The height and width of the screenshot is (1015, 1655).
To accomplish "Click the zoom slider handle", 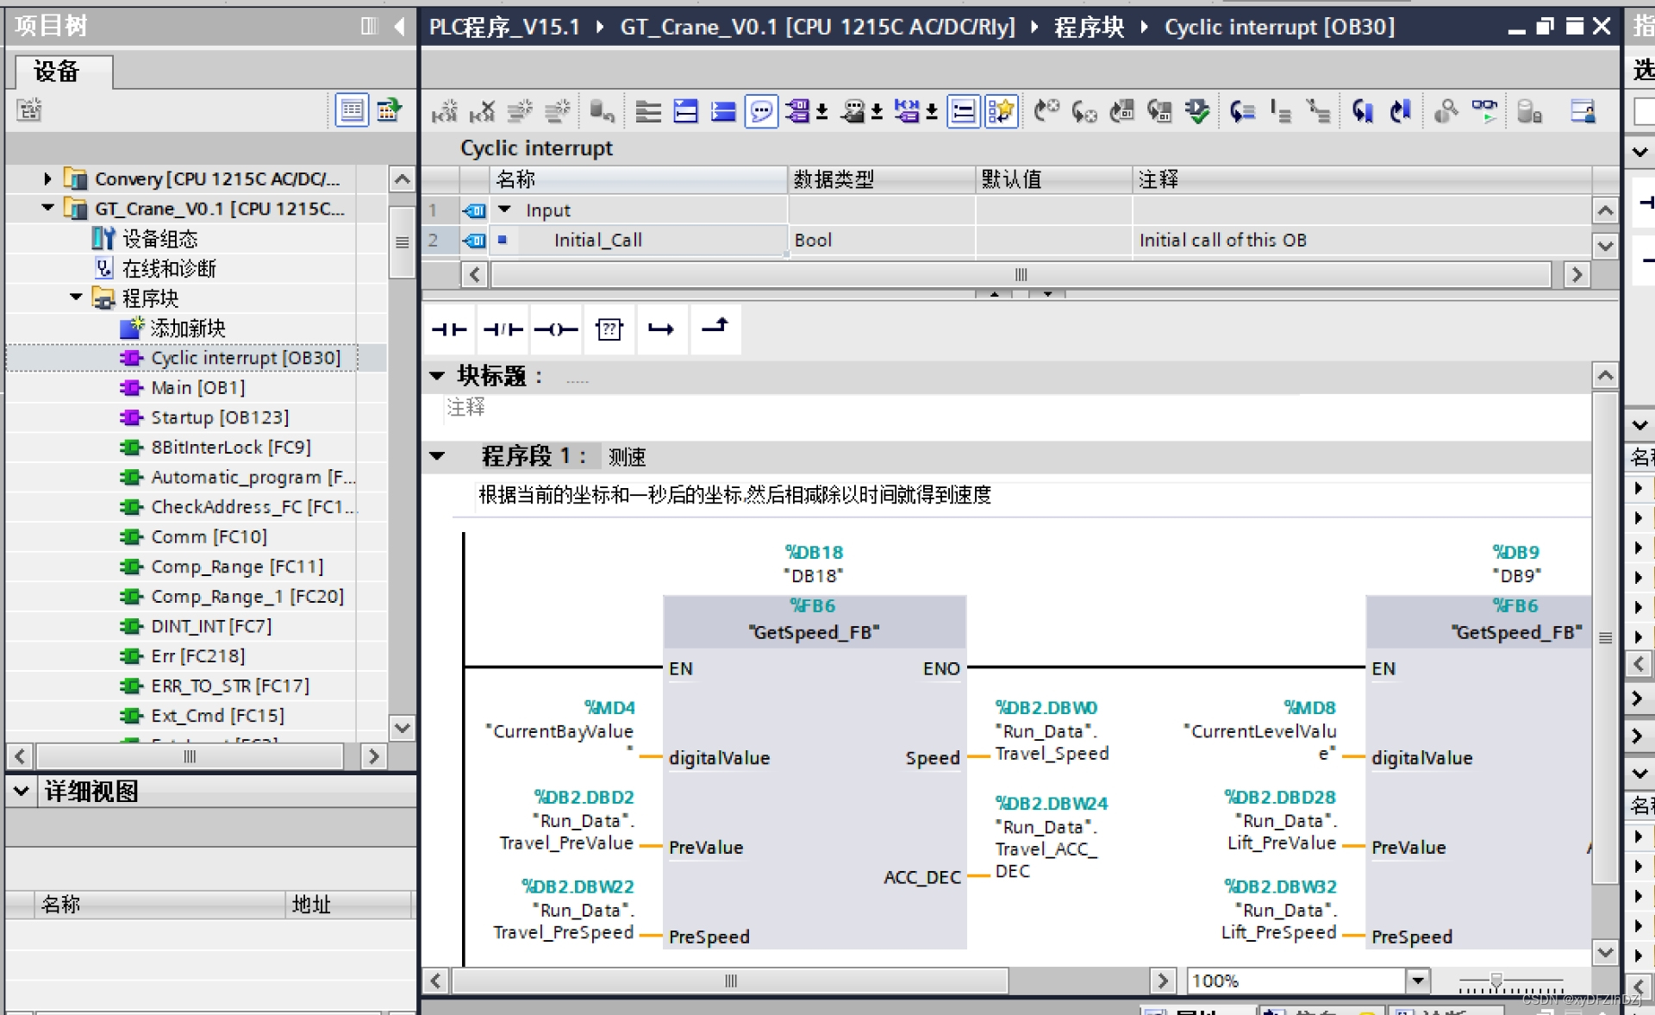I will coord(1496,981).
